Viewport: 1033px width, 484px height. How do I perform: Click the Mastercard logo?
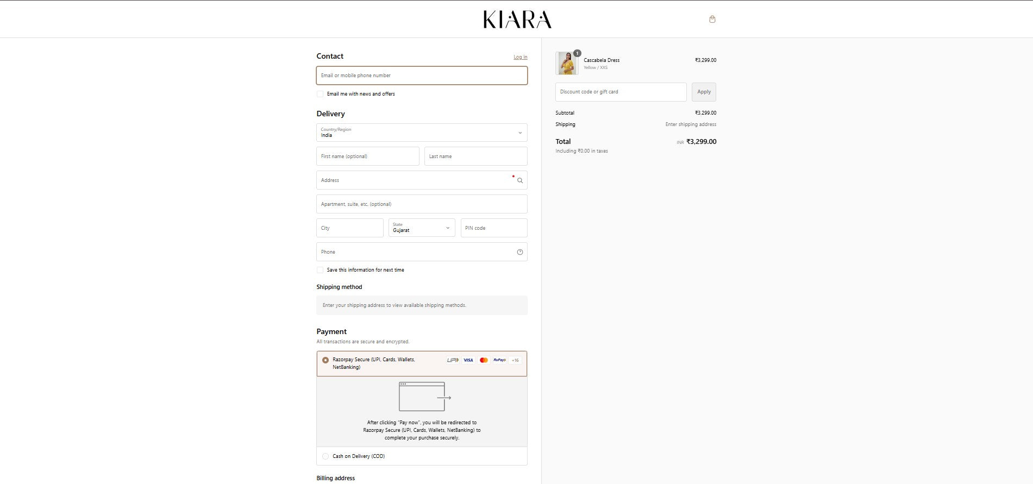(484, 360)
